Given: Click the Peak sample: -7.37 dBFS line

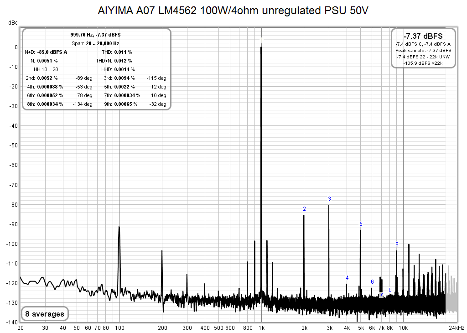Looking at the screenshot, I should [x=423, y=50].
